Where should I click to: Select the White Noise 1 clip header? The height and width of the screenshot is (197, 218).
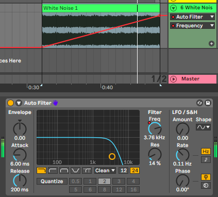coord(101,8)
